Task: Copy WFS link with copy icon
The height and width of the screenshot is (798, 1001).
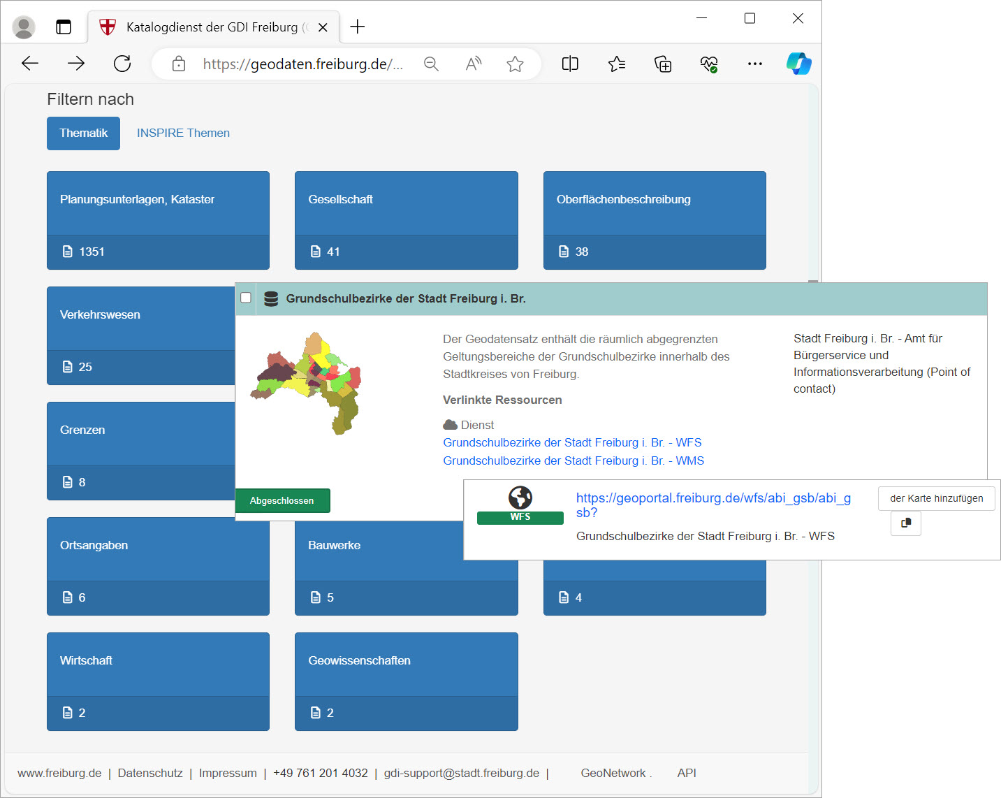Action: point(905,523)
